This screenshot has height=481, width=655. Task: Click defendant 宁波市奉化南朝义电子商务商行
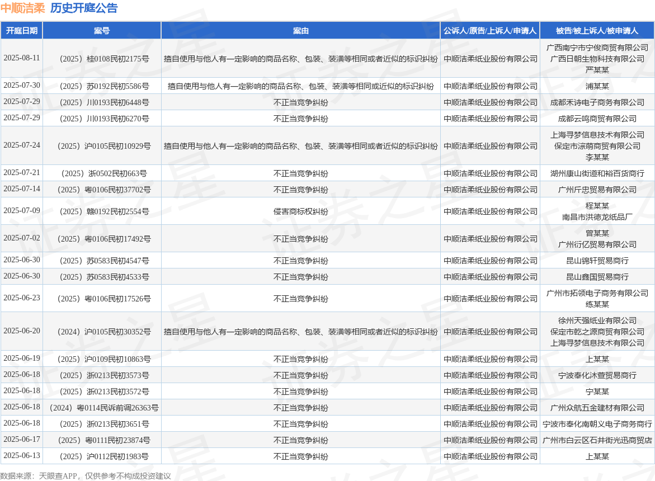click(597, 424)
